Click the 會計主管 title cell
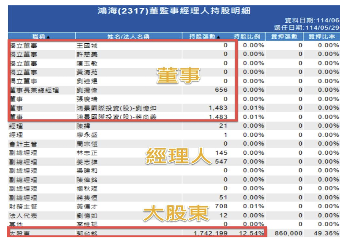344x239 pixels. [23, 144]
